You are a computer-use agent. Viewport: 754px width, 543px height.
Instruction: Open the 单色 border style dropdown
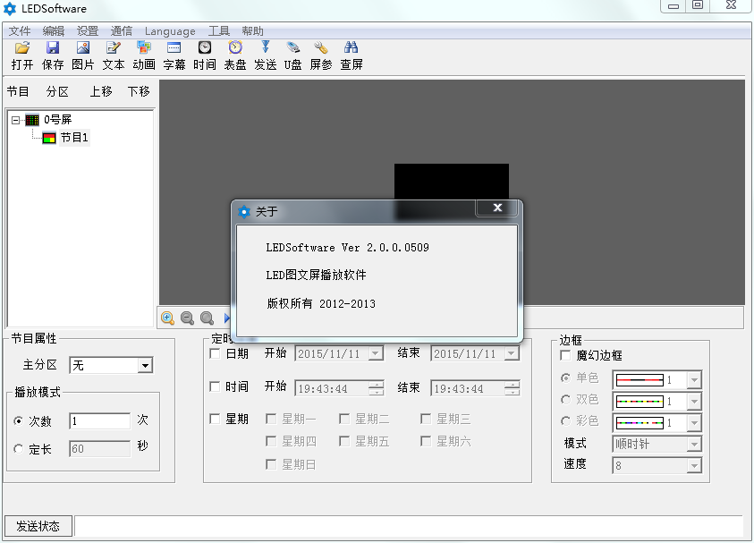tap(693, 380)
